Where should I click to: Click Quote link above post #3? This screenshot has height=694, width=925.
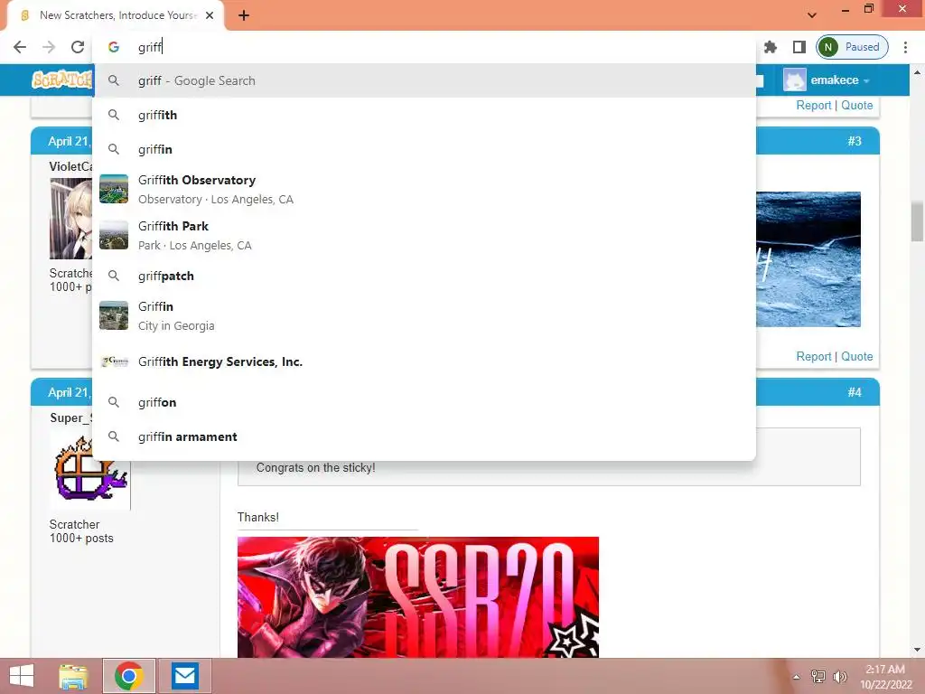click(x=856, y=105)
